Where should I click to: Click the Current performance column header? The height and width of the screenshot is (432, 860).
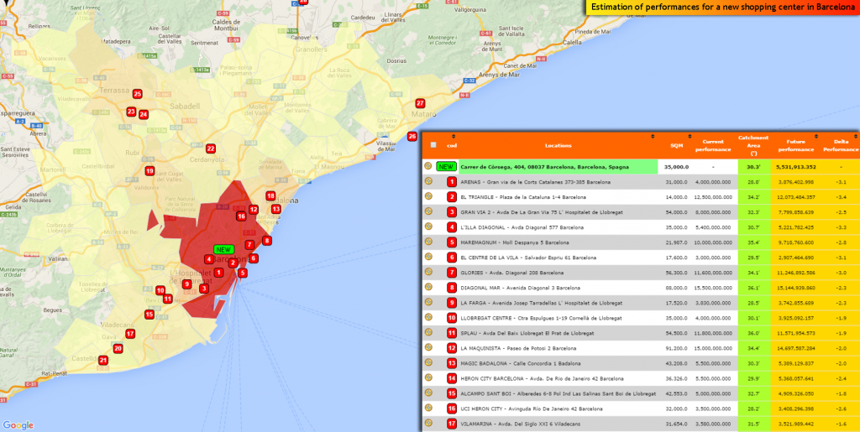(713, 145)
